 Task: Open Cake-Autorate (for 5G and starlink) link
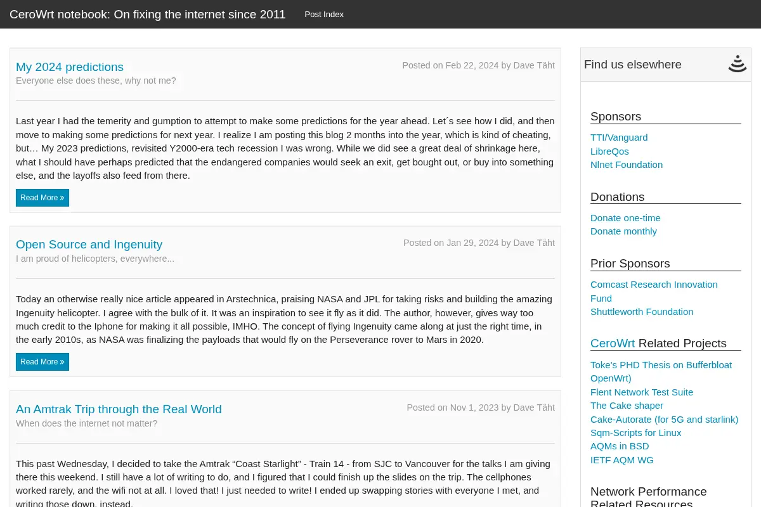[664, 420]
